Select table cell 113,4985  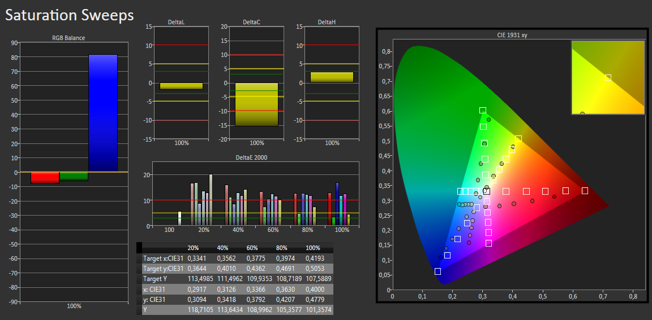pos(200,279)
